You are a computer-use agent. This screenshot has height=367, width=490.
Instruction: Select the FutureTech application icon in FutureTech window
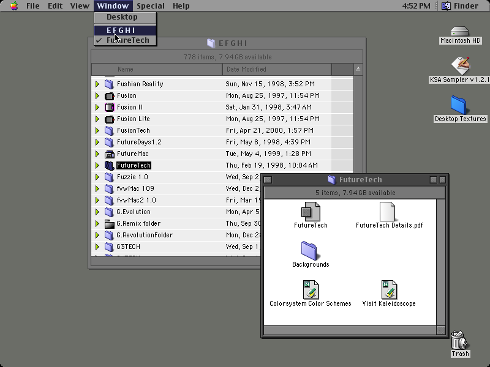point(311,212)
